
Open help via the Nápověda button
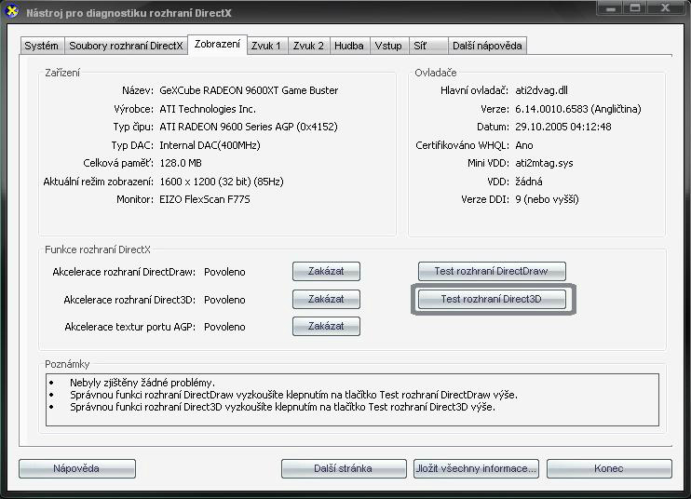coord(77,468)
